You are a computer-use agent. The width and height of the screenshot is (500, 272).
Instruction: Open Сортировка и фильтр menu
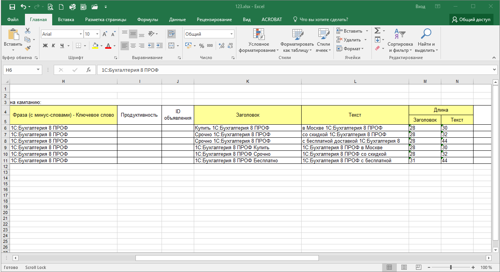[x=400, y=40]
